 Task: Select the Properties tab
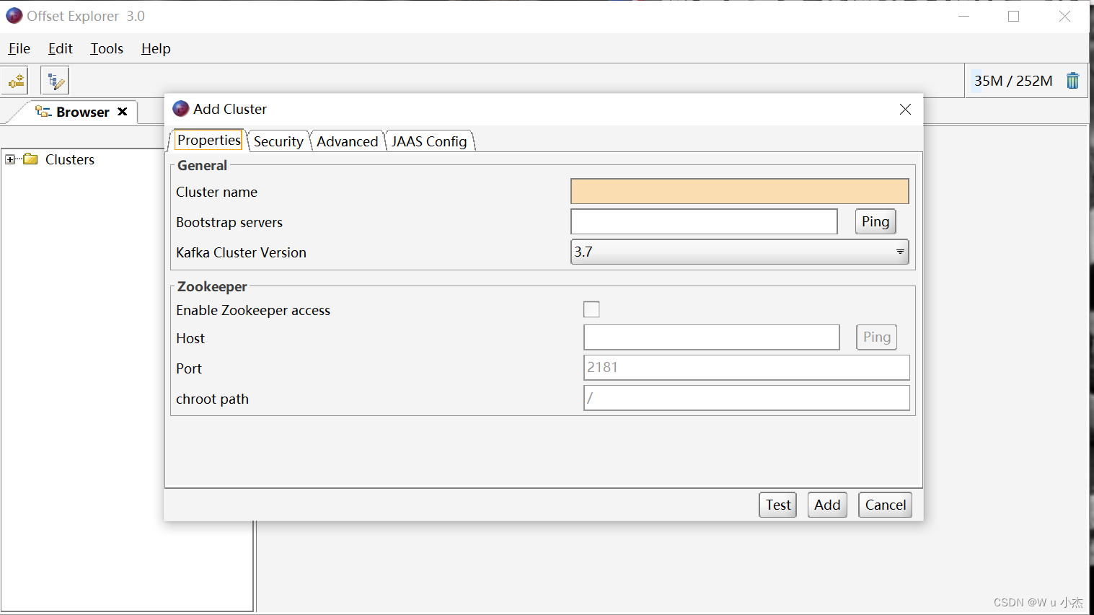(x=208, y=140)
